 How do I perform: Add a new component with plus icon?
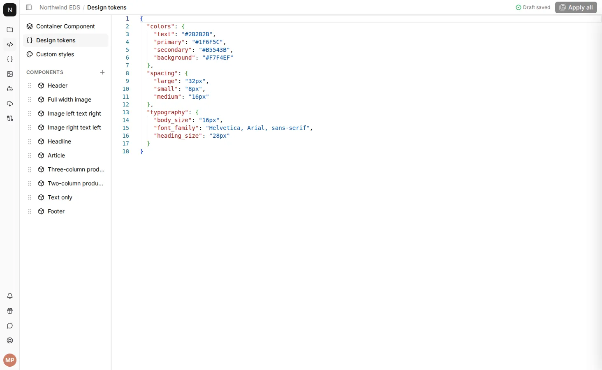pos(102,72)
